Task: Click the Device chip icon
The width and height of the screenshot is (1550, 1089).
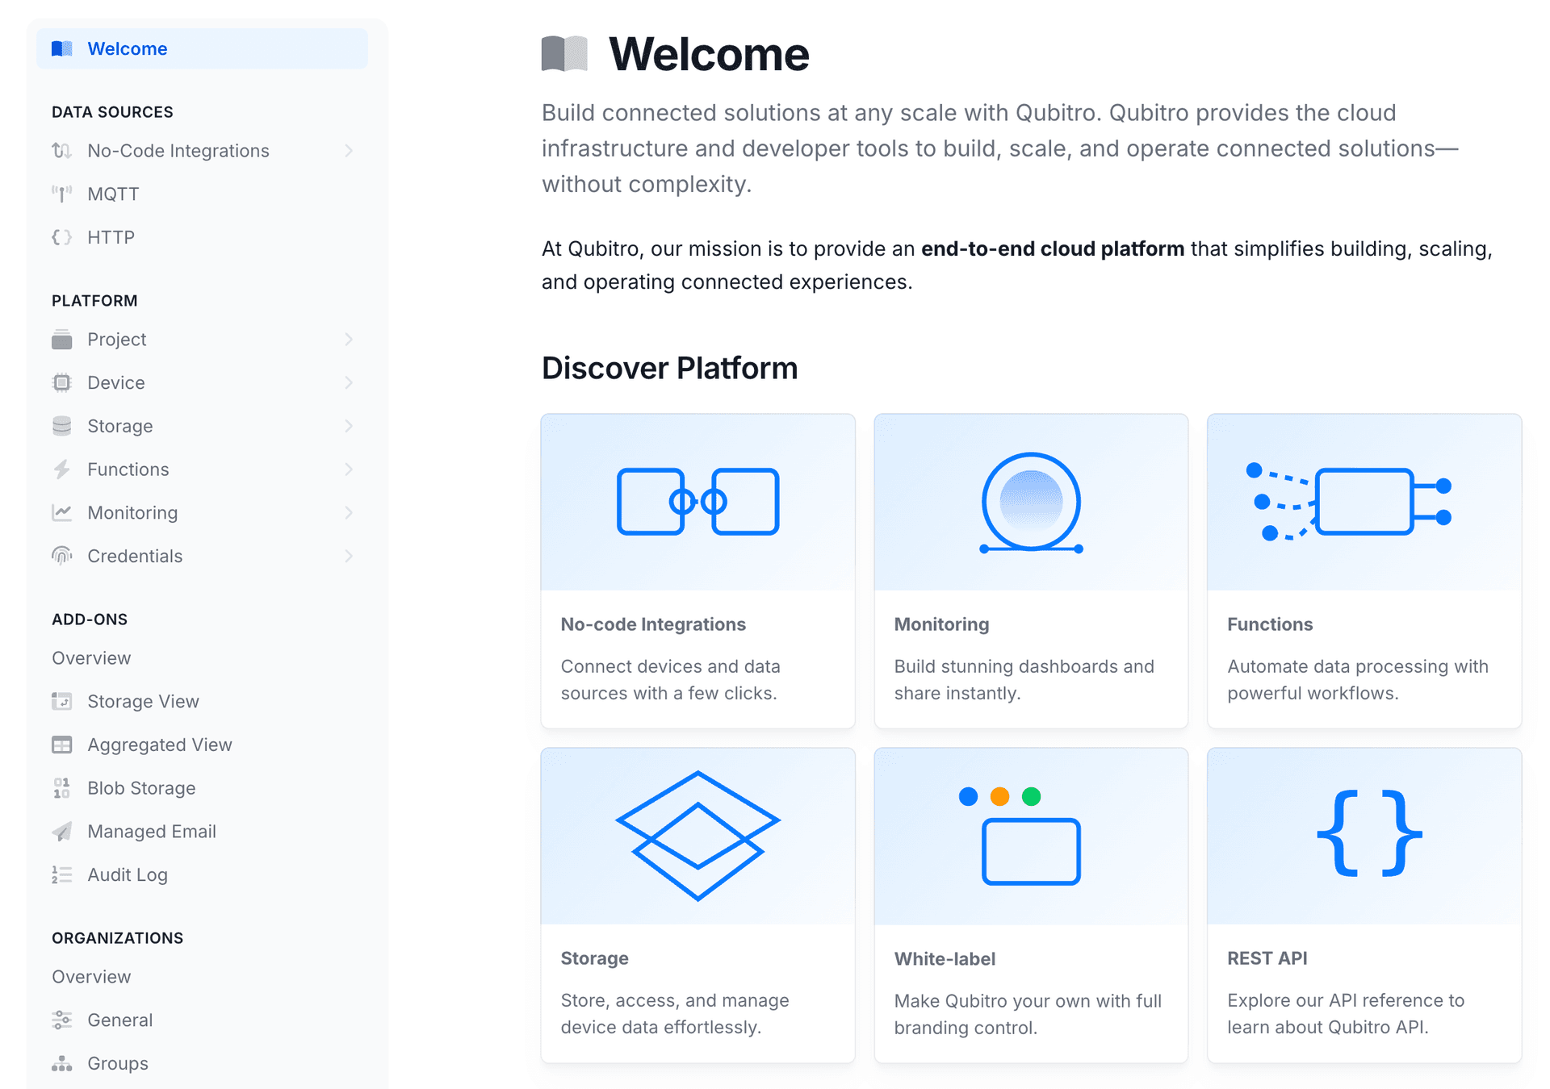Action: (x=62, y=382)
